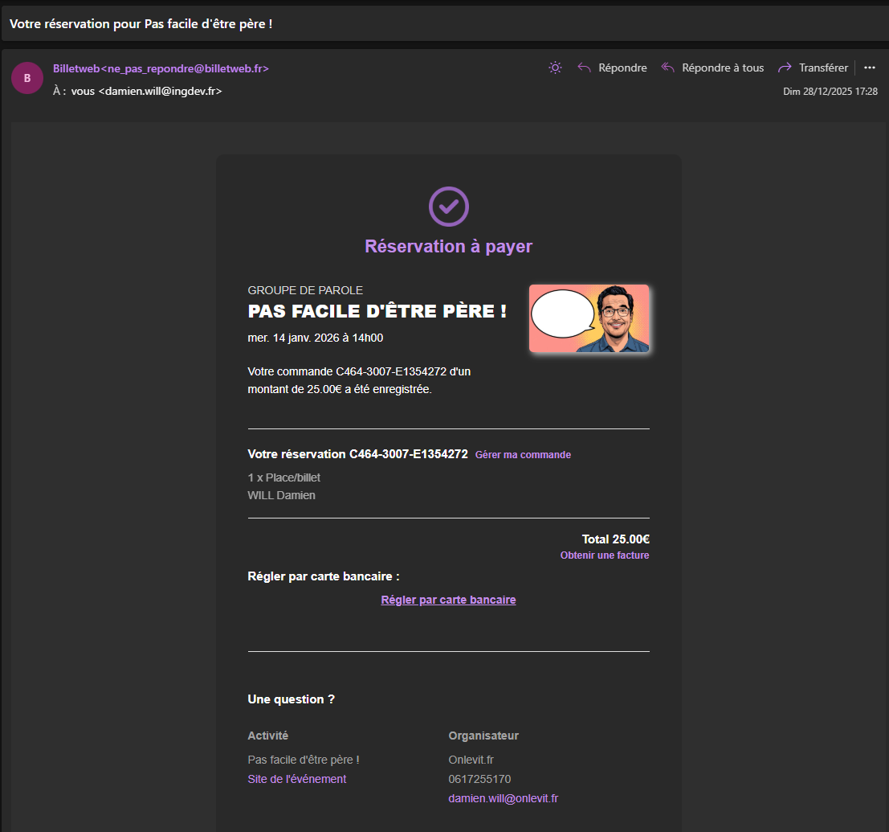Click the Onlevit.fr organizer name
This screenshot has height=832, width=889.
tap(471, 760)
